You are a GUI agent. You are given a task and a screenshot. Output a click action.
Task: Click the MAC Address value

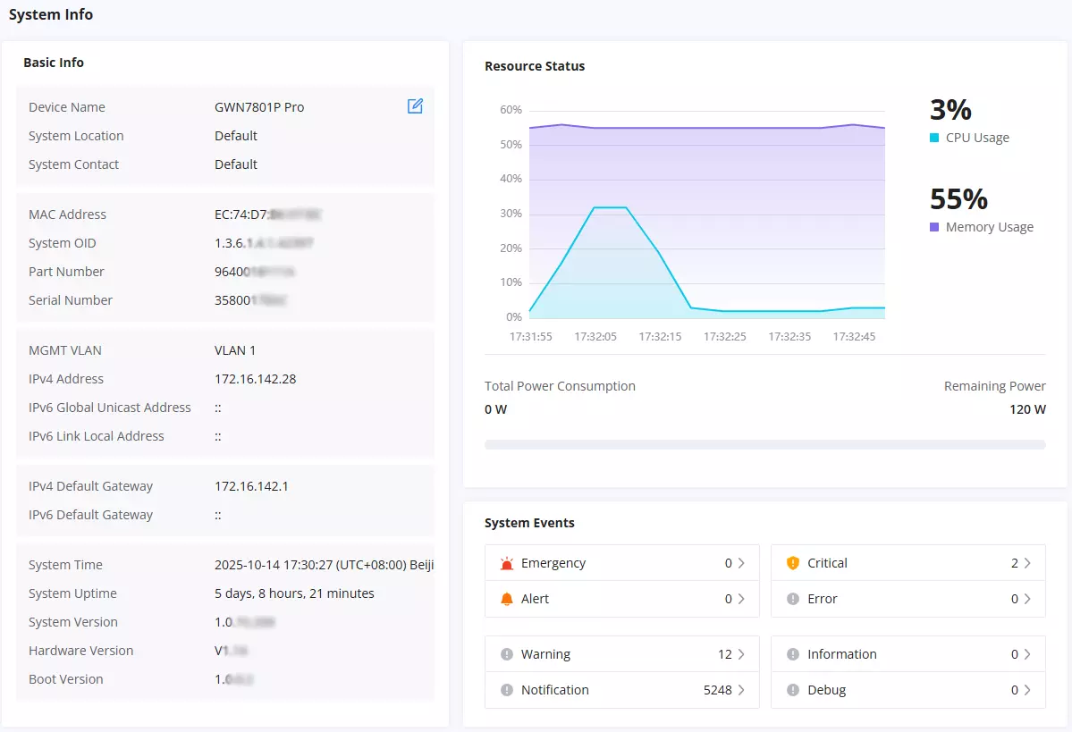pos(267,215)
